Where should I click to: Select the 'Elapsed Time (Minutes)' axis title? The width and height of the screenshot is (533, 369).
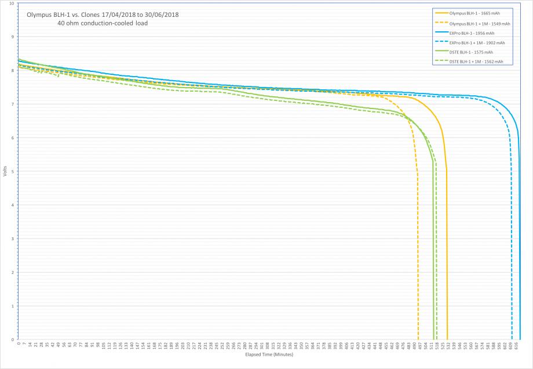pyautogui.click(x=269, y=354)
